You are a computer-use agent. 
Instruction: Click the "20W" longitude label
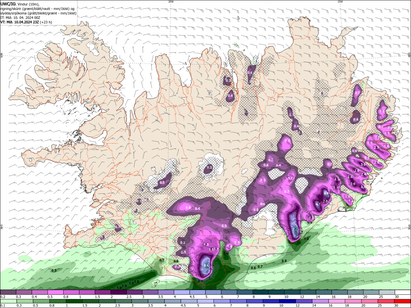171,1
